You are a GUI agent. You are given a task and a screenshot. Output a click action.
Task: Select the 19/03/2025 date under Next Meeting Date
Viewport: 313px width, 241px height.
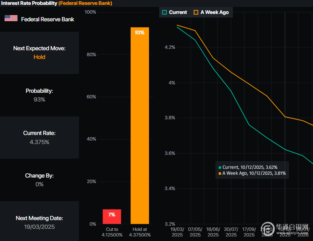click(39, 227)
